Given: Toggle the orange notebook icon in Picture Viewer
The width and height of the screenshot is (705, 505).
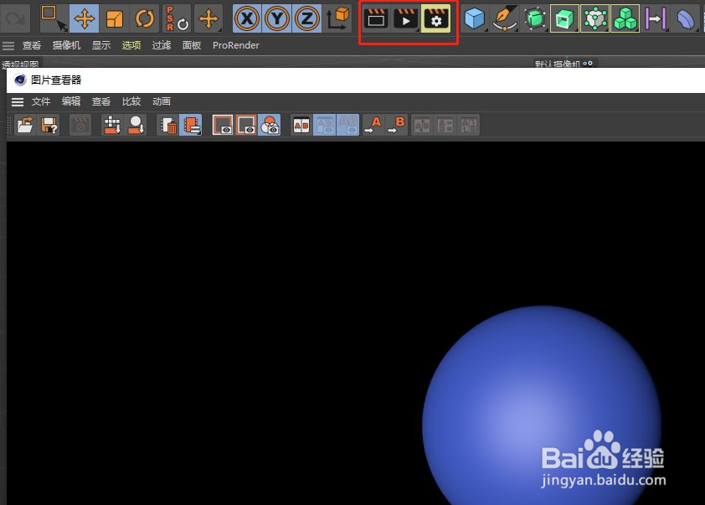Looking at the screenshot, I should coord(191,125).
